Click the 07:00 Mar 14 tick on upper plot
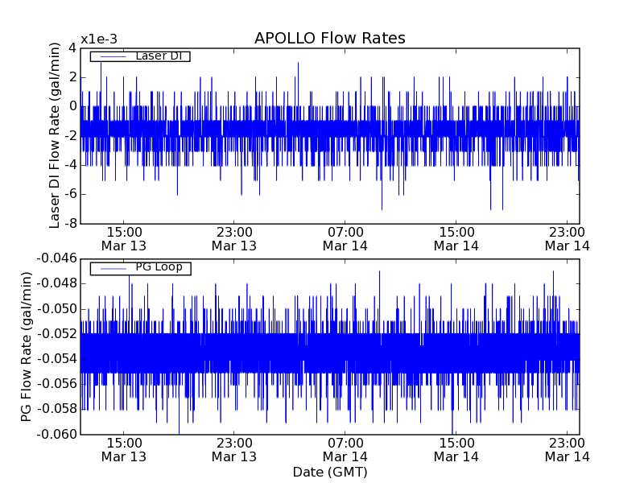Screen dimensions: 644x483 point(345,238)
